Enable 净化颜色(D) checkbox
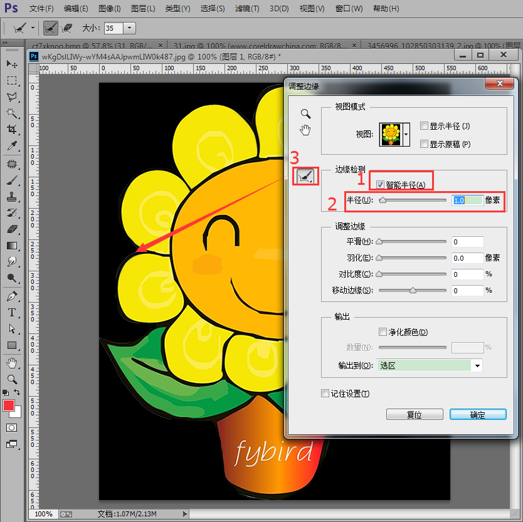 click(383, 331)
